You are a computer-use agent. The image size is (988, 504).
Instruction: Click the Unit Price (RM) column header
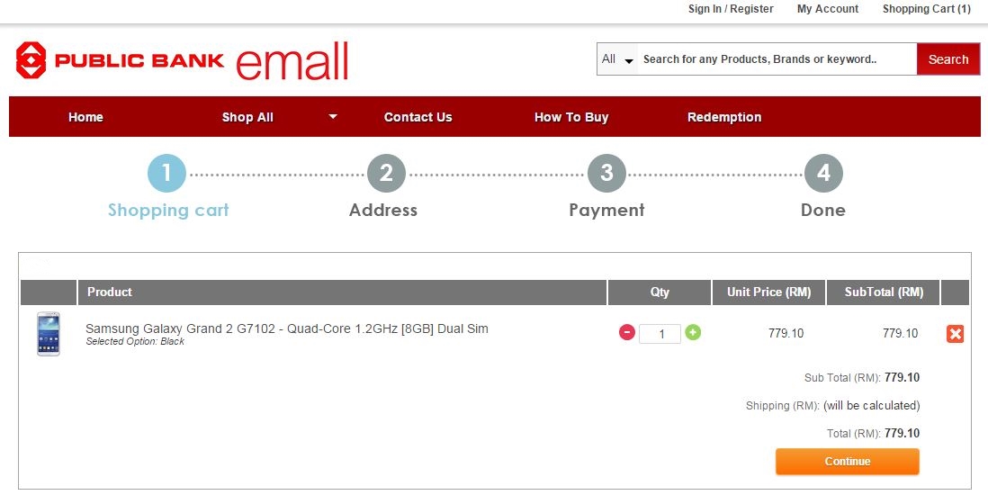768,292
